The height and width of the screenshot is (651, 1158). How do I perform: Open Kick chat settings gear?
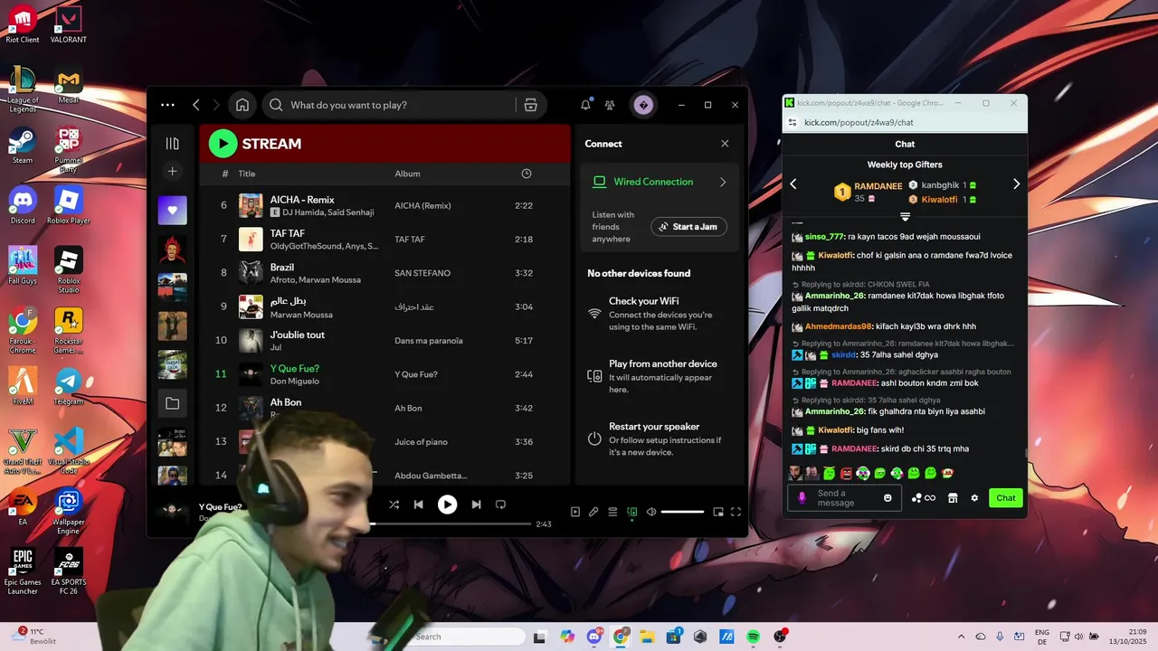tap(974, 498)
